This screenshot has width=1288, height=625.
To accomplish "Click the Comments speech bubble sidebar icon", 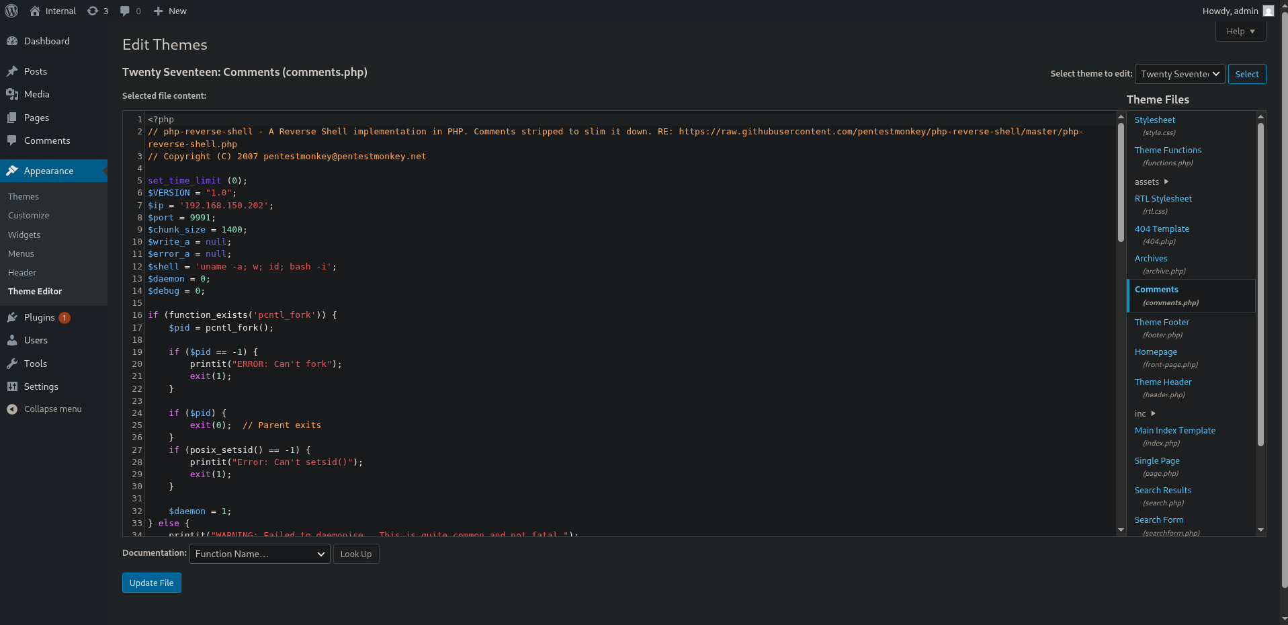I will [12, 140].
